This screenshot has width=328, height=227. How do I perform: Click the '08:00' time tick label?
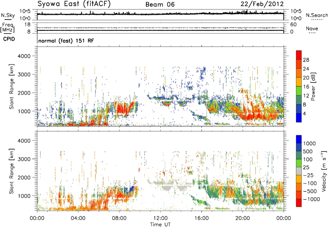[x=119, y=218]
